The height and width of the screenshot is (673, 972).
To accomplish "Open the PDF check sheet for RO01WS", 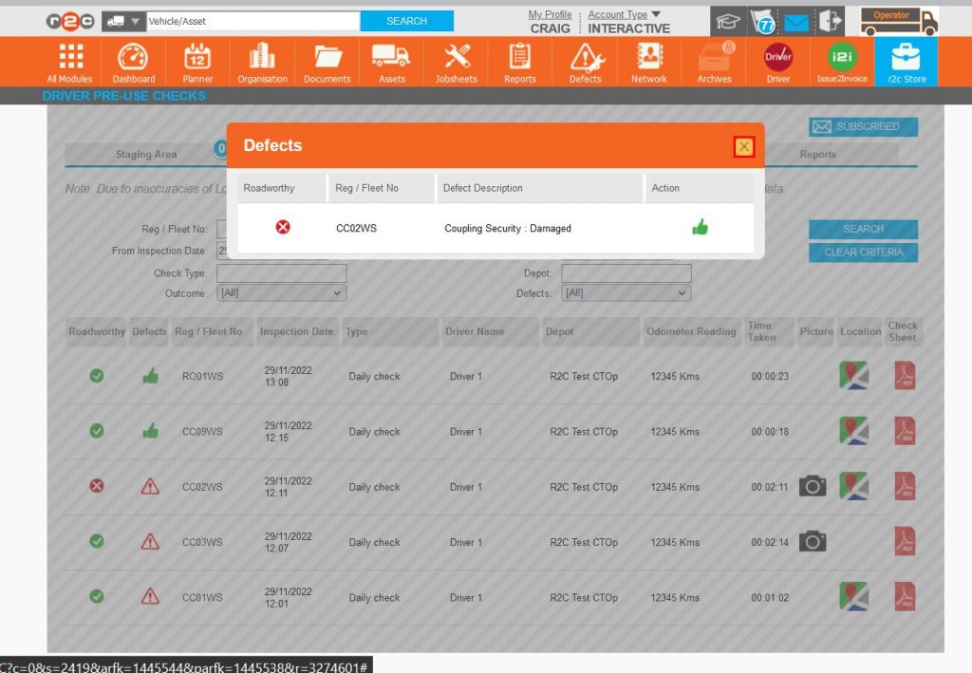I will [x=904, y=375].
